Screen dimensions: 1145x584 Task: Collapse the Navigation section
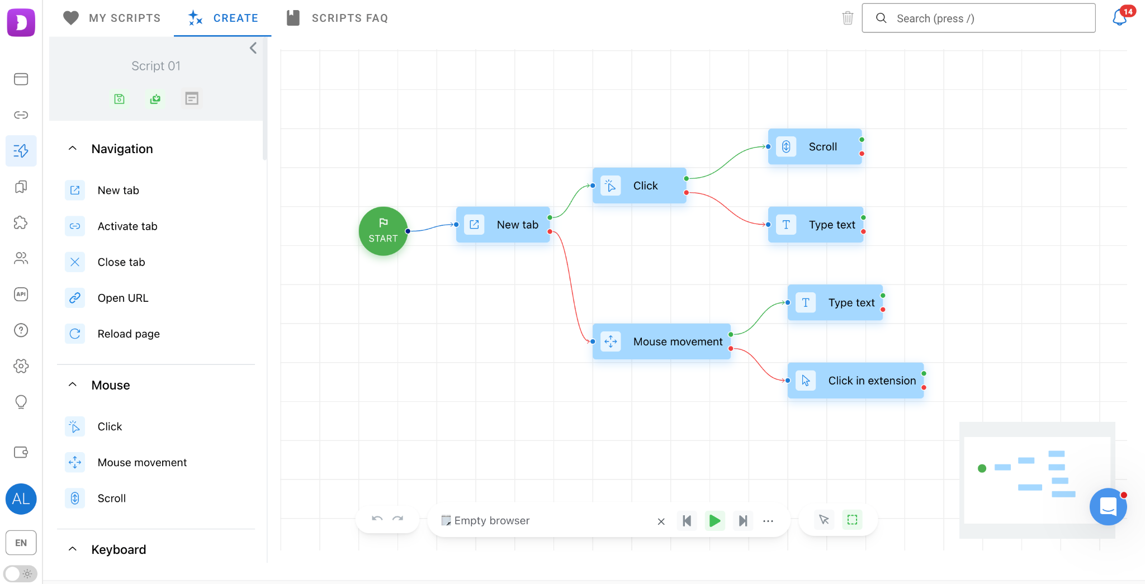click(x=73, y=149)
